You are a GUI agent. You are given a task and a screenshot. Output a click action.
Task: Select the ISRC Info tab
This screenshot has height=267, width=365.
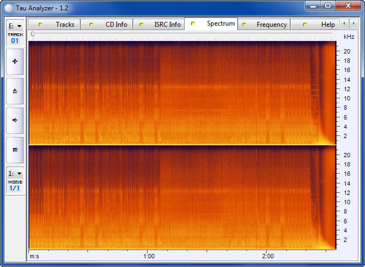pos(161,25)
